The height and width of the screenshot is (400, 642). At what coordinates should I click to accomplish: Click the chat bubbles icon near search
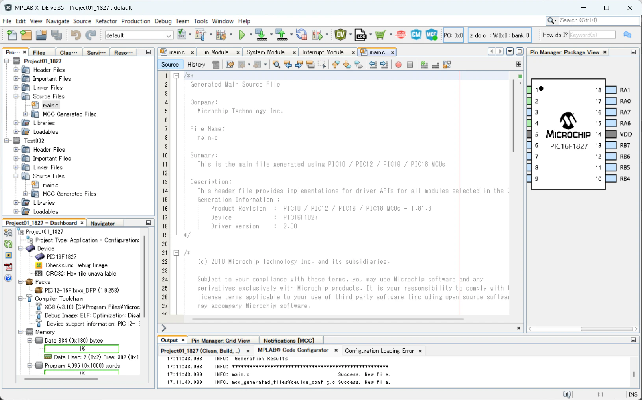[x=627, y=35]
